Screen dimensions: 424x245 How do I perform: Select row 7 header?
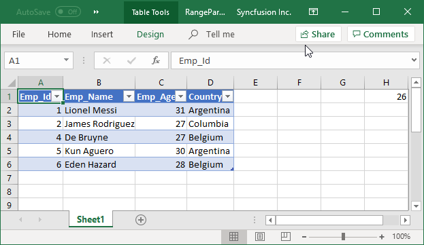(10, 178)
